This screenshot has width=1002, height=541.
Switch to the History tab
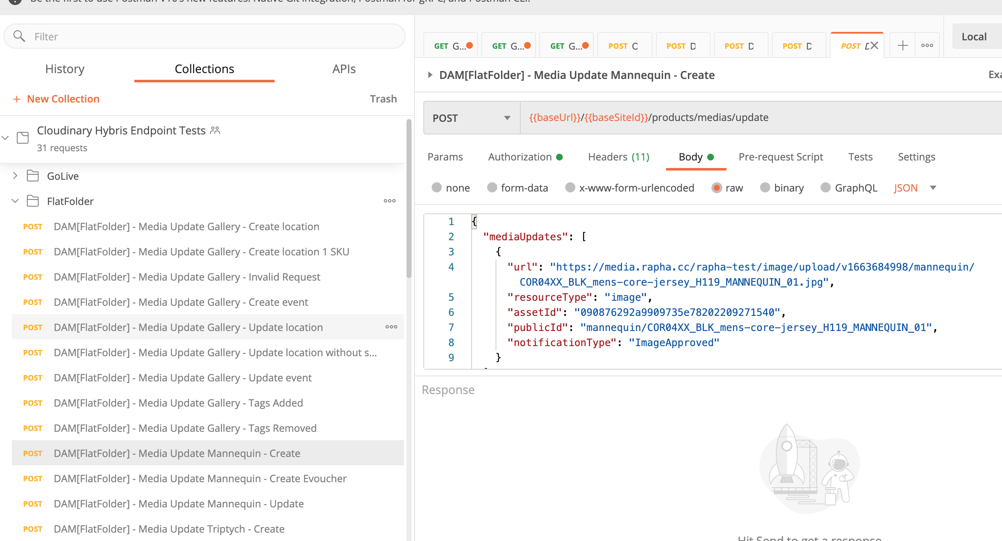click(x=65, y=69)
